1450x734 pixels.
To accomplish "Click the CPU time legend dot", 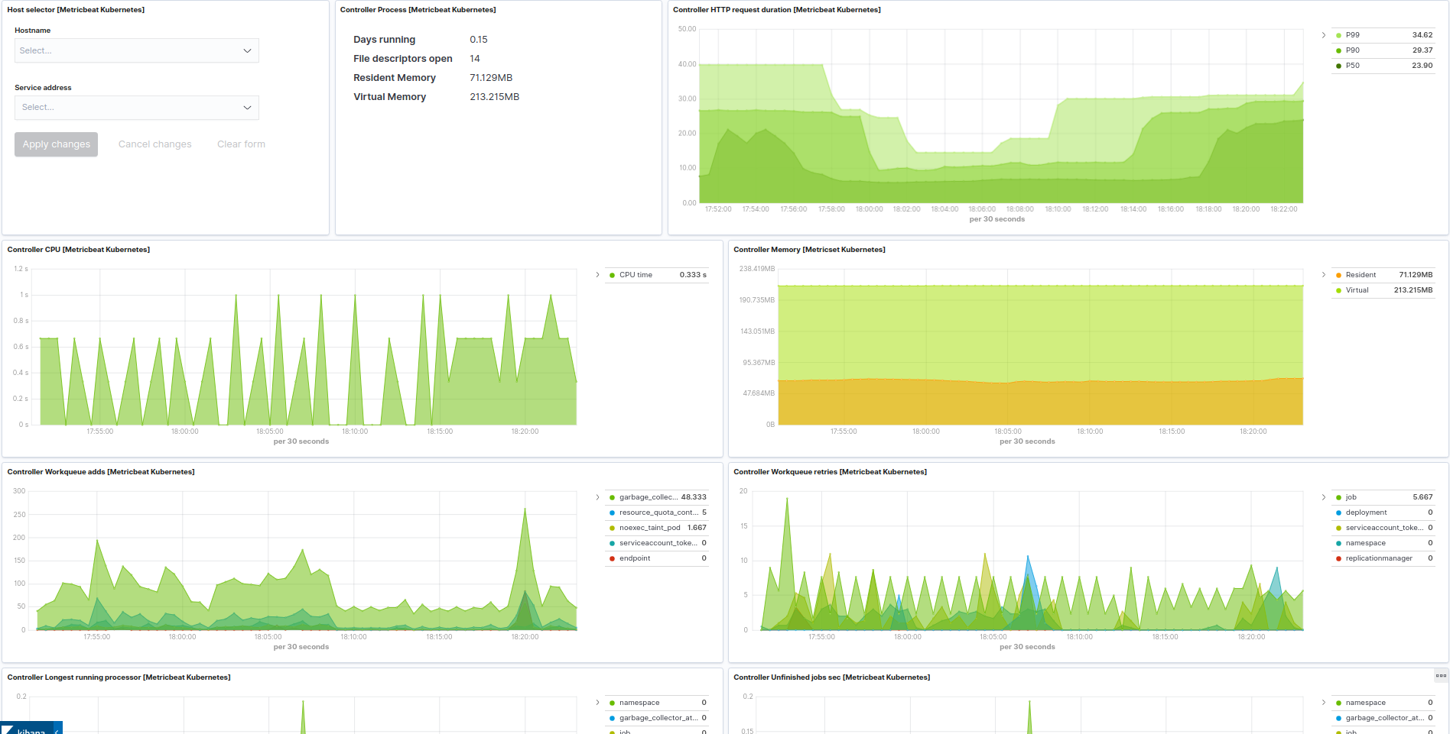I will [x=611, y=274].
